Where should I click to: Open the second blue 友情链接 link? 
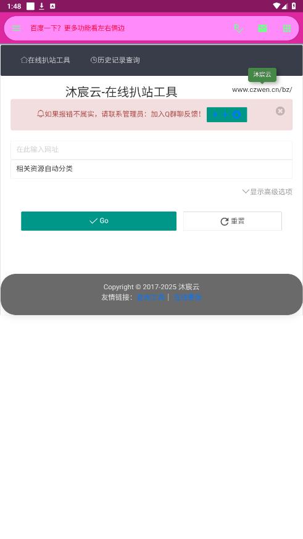pyautogui.click(x=188, y=297)
